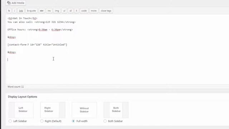Insert del tag button
229x129 pixels.
(x=42, y=11)
